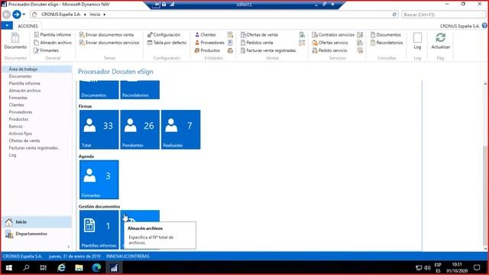Open Ofertas servicio in ribbon
The width and height of the screenshot is (489, 275).
pyautogui.click(x=330, y=43)
